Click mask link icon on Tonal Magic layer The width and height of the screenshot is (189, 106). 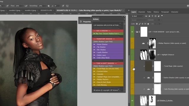pos(153,66)
